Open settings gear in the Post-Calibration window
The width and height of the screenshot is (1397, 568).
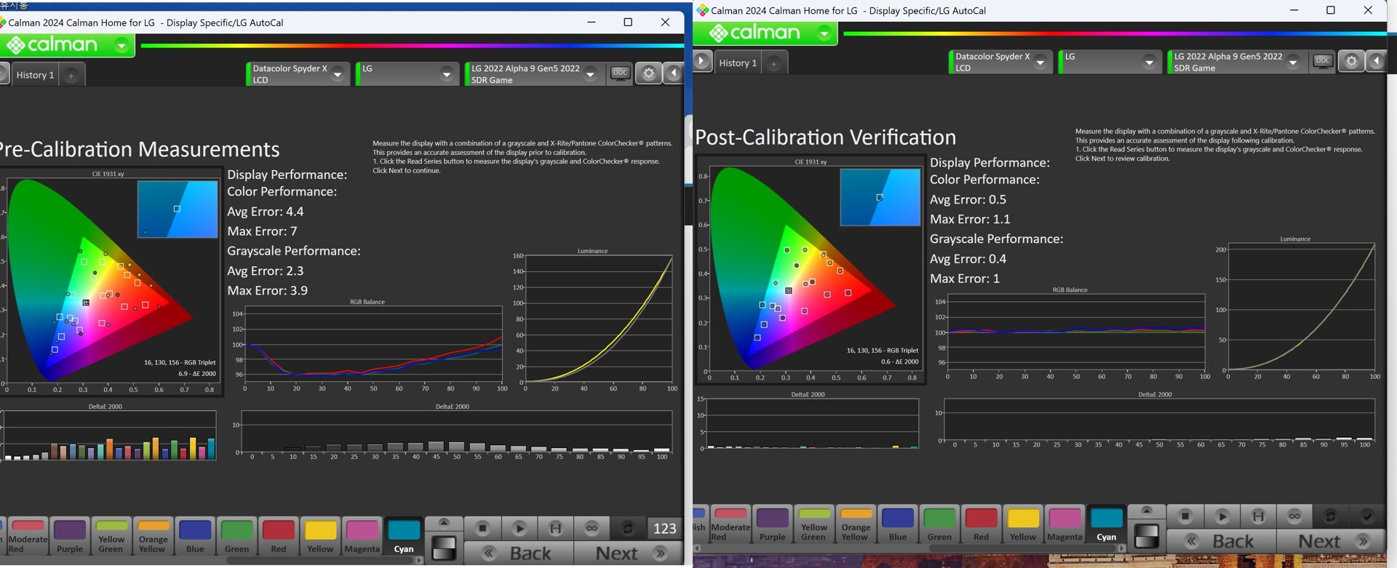click(x=1351, y=61)
